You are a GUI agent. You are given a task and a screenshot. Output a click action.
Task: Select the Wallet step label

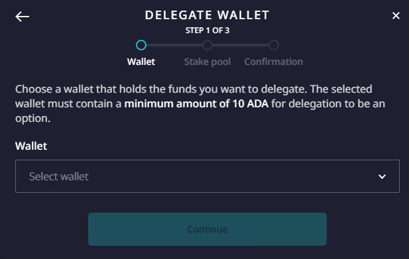click(x=141, y=62)
